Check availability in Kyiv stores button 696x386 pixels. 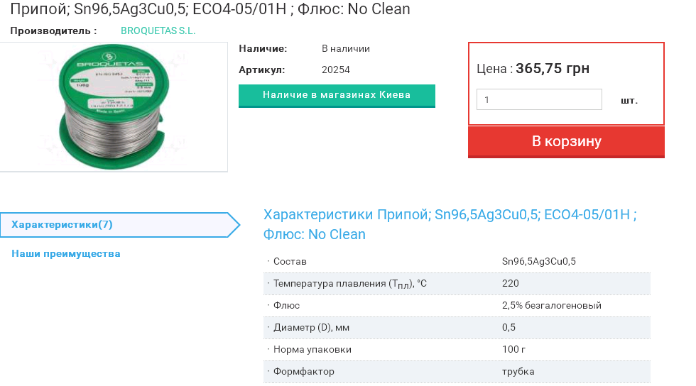click(x=337, y=95)
